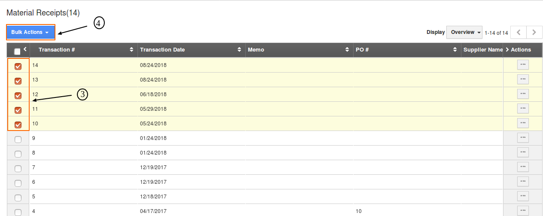Sort by Transaction # column arrows
The height and width of the screenshot is (216, 543).
pos(131,50)
